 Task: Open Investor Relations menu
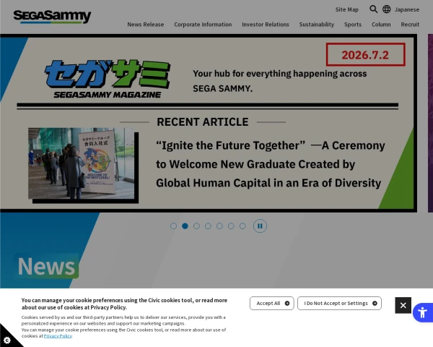(x=266, y=25)
